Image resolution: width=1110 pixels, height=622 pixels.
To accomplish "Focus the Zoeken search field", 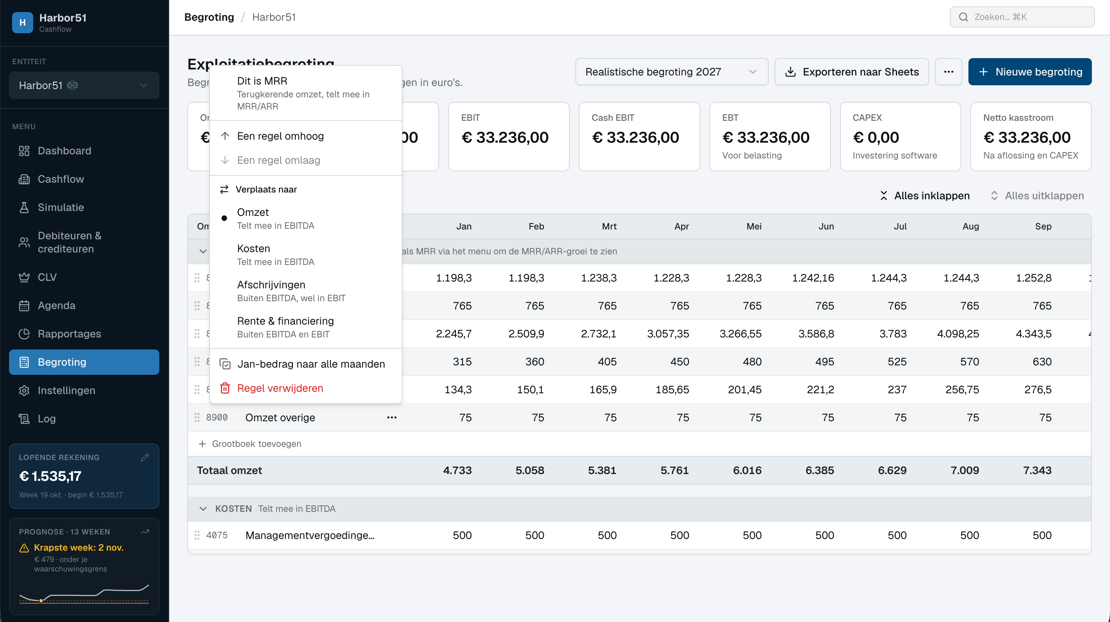I will 1022,17.
